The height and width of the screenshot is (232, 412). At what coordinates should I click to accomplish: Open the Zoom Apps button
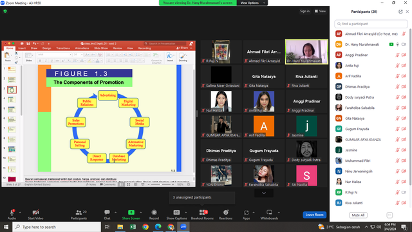pos(246,214)
